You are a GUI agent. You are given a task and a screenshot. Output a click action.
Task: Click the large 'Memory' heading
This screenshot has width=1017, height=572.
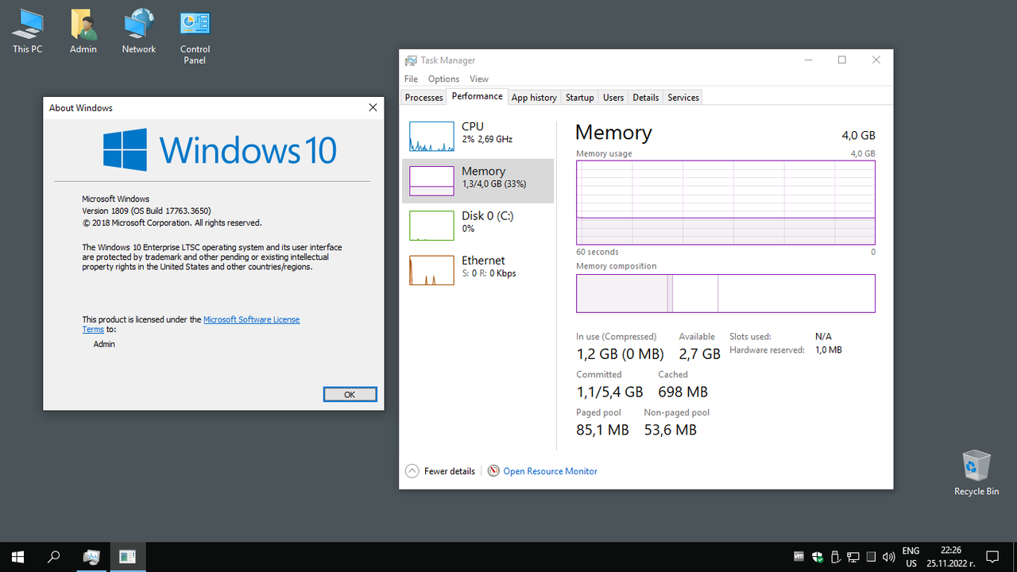coord(613,133)
